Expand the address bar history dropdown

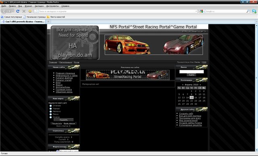196,11
